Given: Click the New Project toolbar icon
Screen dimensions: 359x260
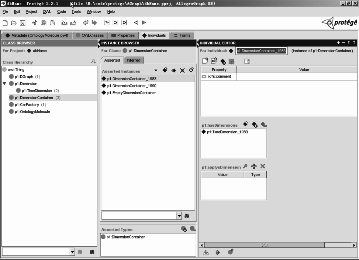Looking at the screenshot, I should point(5,23).
